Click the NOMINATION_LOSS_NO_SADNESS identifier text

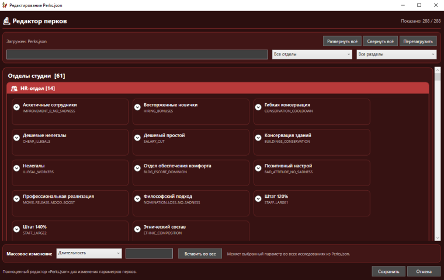pyautogui.click(x=172, y=203)
